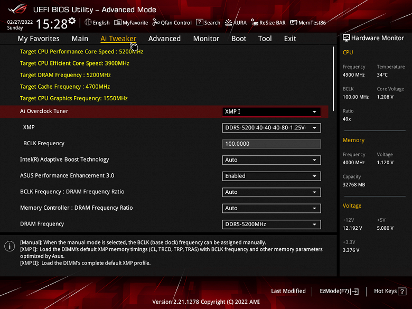The width and height of the screenshot is (412, 309).
Task: Click the settings list vertical scrollbar
Action: click(x=333, y=79)
